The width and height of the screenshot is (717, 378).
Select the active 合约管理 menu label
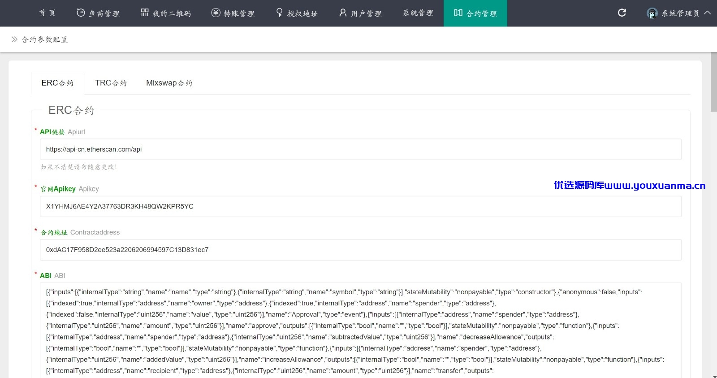coord(482,13)
